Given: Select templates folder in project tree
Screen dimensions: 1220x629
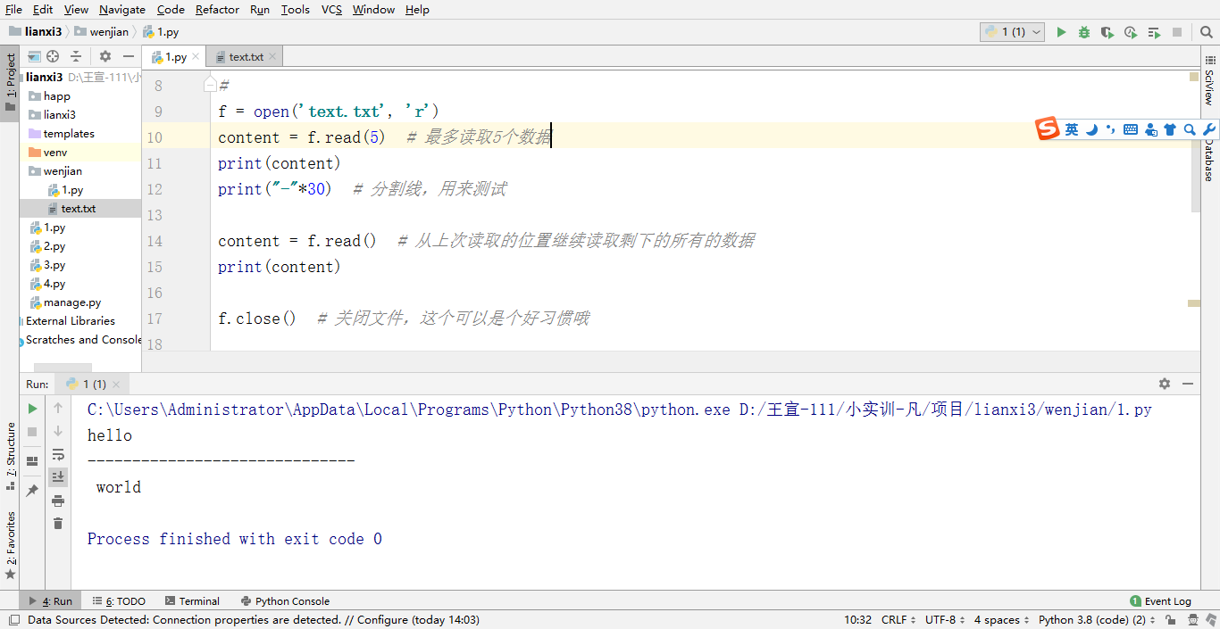Looking at the screenshot, I should click(69, 133).
